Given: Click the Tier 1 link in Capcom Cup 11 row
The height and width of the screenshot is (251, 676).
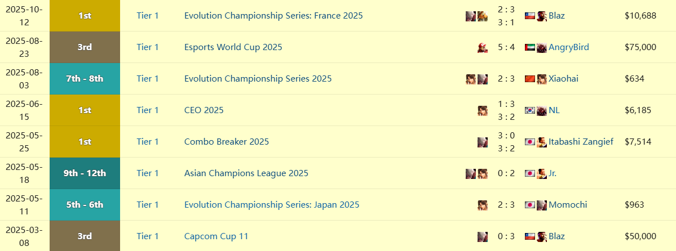Looking at the screenshot, I should tap(148, 236).
